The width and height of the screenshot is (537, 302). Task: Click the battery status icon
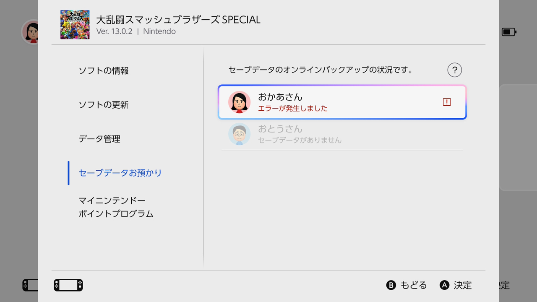[x=509, y=32]
